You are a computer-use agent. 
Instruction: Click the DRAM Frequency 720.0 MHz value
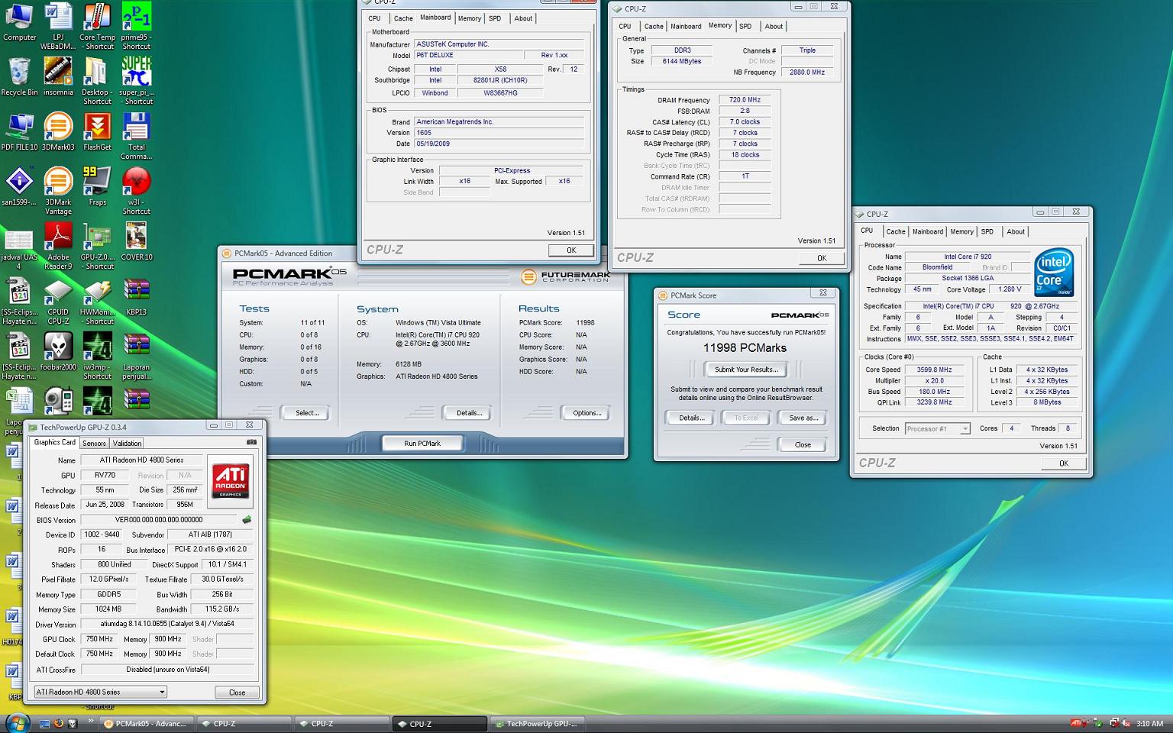tap(745, 100)
